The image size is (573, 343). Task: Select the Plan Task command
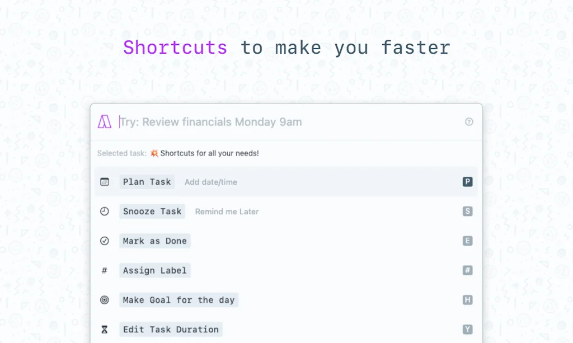(x=147, y=182)
